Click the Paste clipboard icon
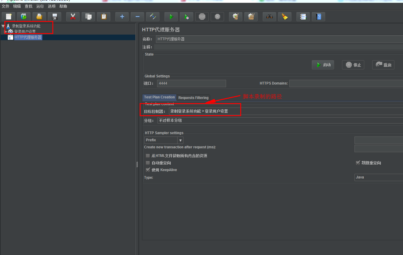The width and height of the screenshot is (403, 255). pyautogui.click(x=104, y=17)
